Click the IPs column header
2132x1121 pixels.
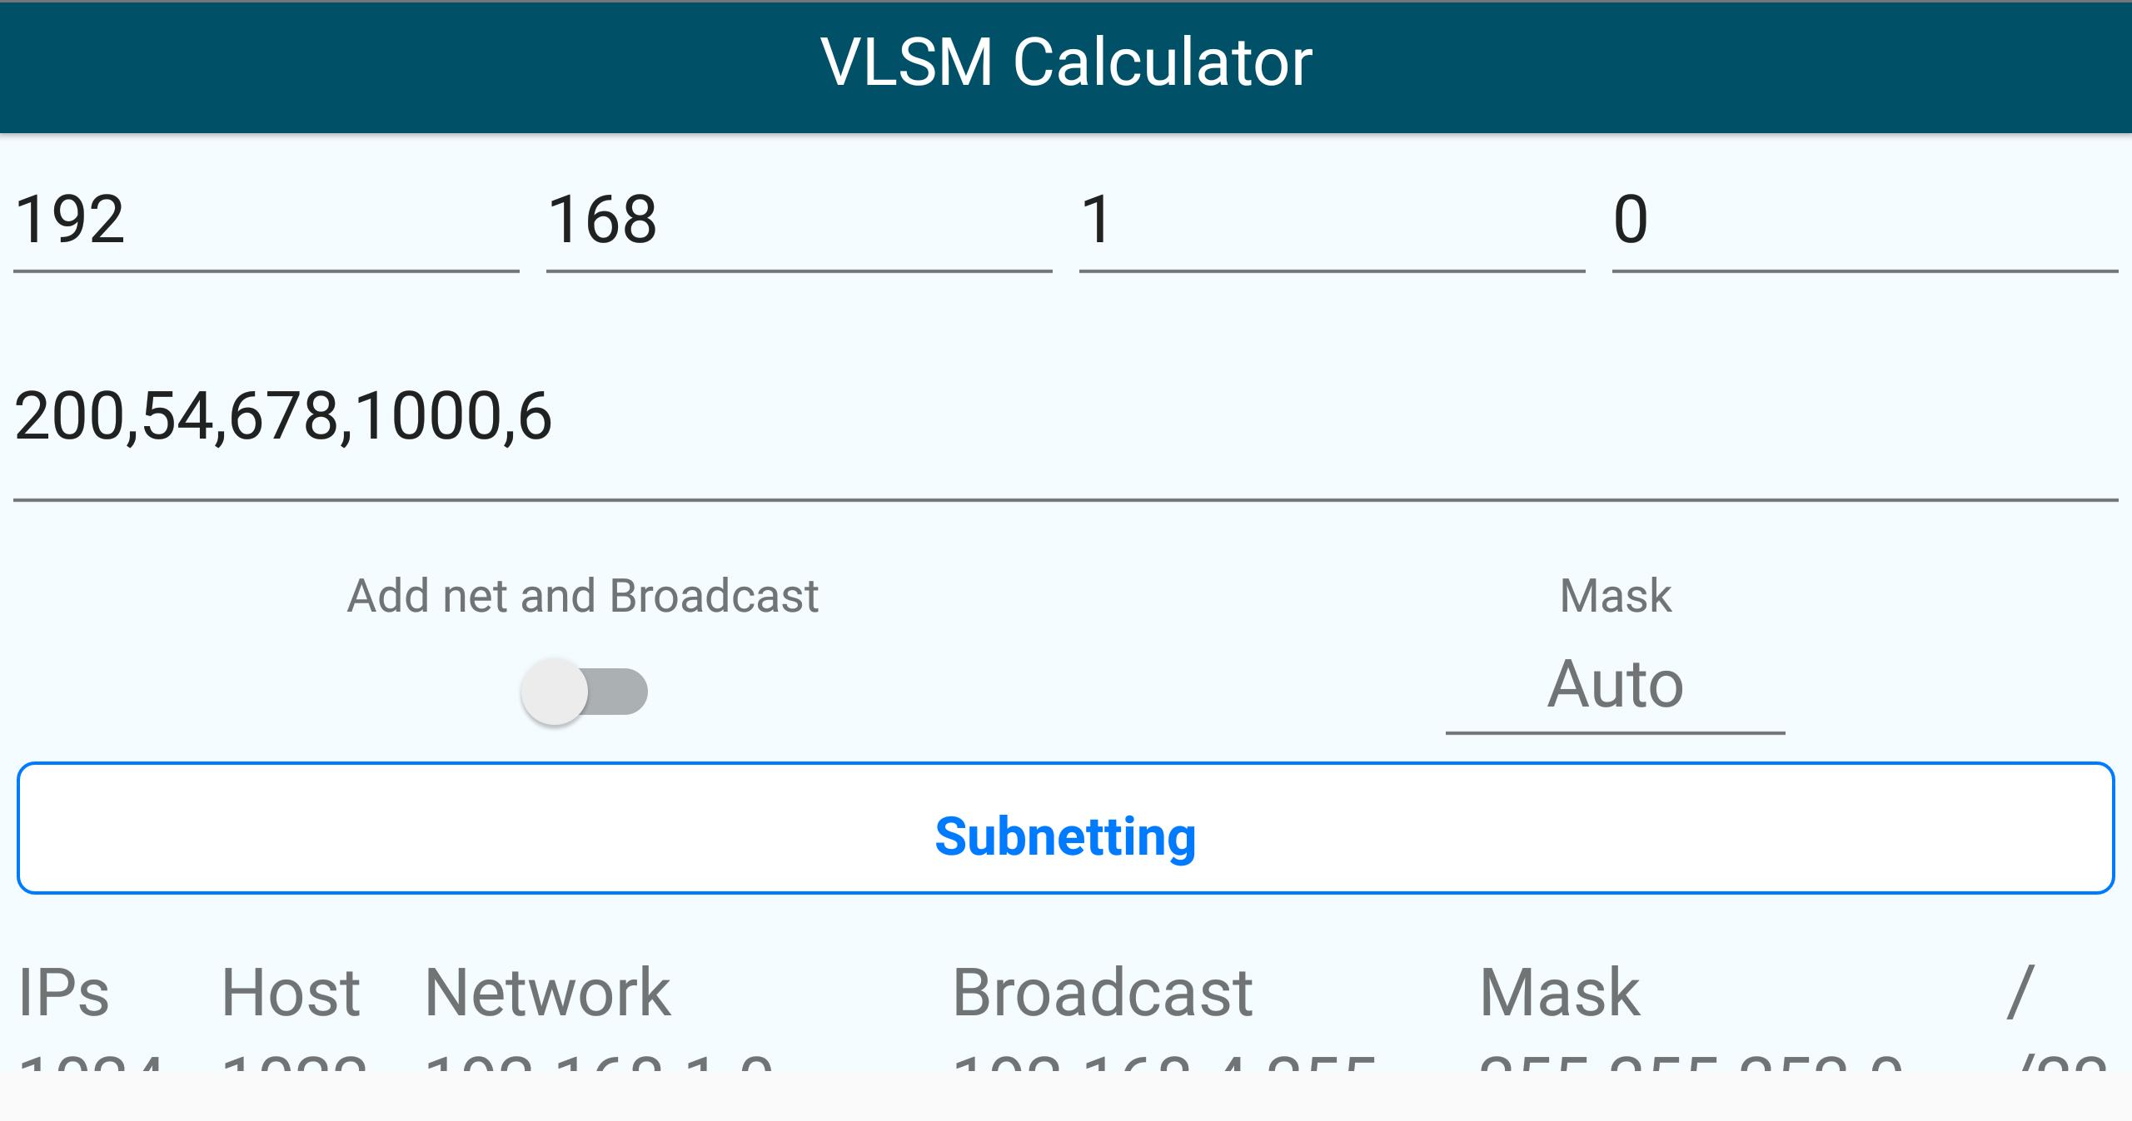pyautogui.click(x=65, y=990)
